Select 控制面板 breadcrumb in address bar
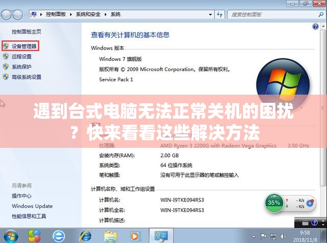This screenshot has width=327, height=243. point(56,14)
